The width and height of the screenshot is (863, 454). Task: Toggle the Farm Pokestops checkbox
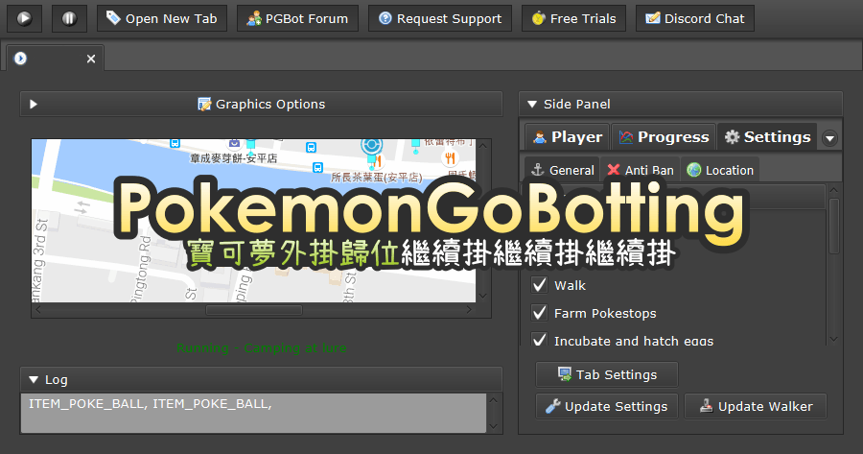(x=539, y=313)
